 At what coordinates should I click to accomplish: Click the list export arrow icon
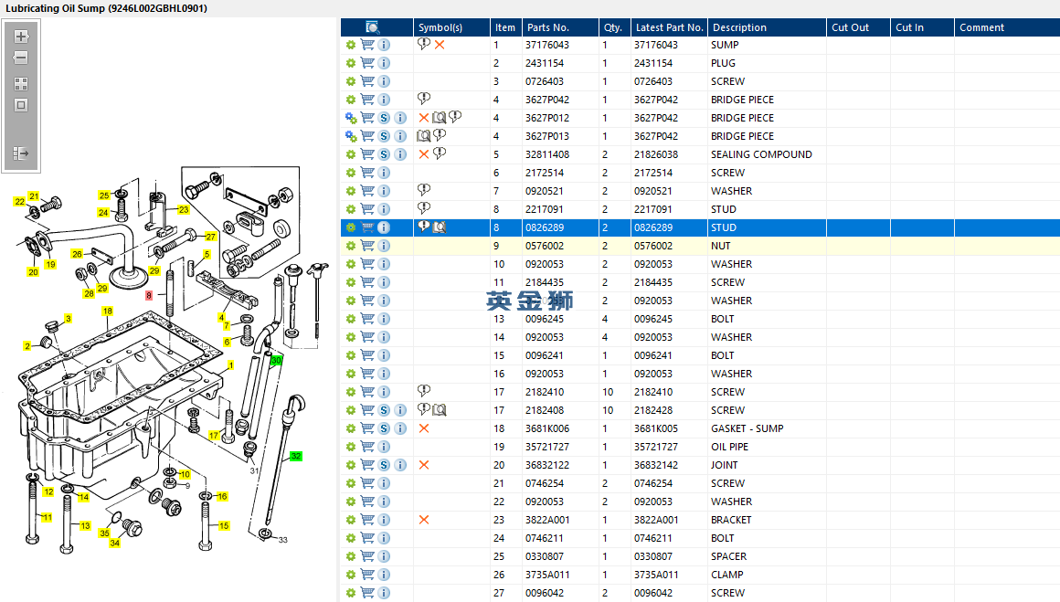coord(21,153)
